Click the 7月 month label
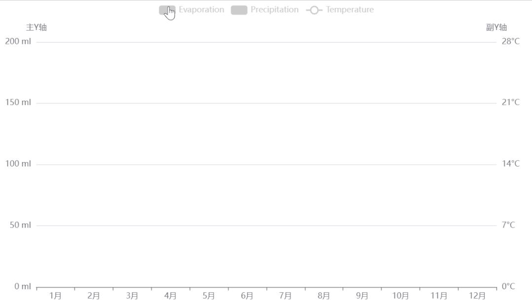This screenshot has height=306, width=532. click(x=285, y=296)
